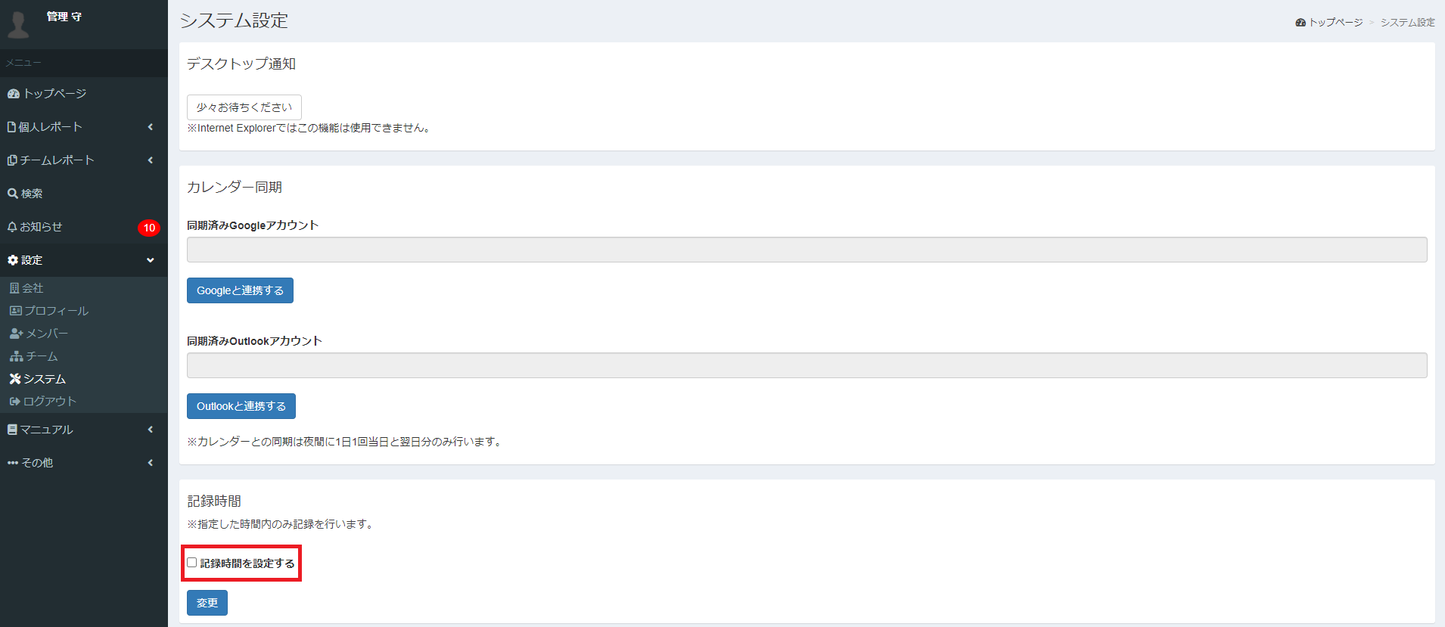Click the 同期済みGoogleアカウント input field
The width and height of the screenshot is (1445, 627).
(x=806, y=250)
